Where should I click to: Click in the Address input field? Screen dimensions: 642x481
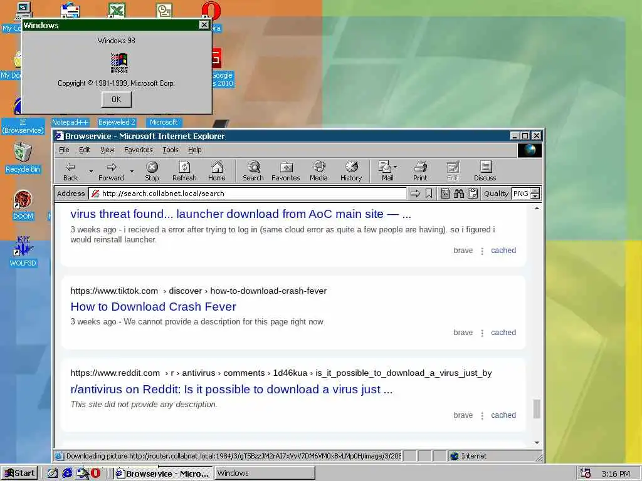point(248,194)
